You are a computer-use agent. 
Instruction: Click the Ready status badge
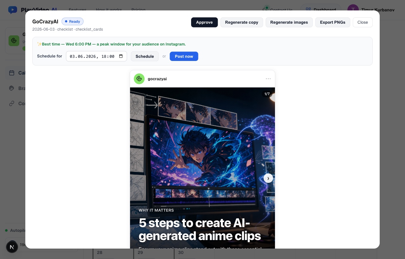point(72,21)
